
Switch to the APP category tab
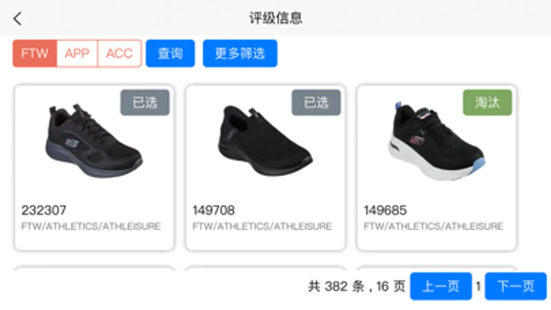(77, 53)
